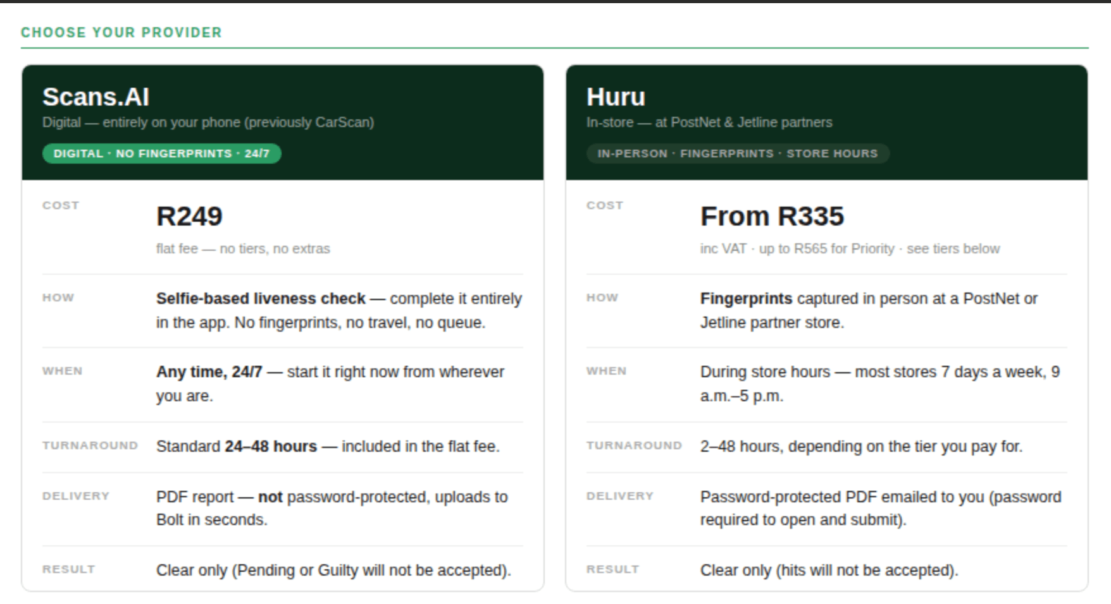Screen dimensions: 1111x604
Task: Click the 2–48 hours turnaround text
Action: pyautogui.click(x=861, y=446)
